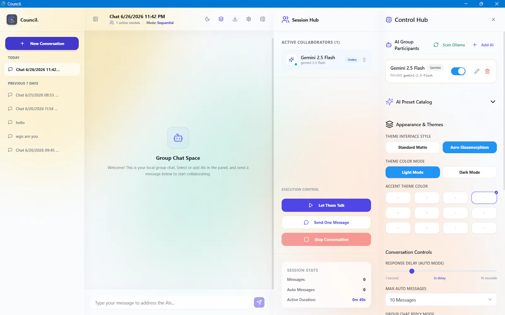Switch to Dark Mode
Image resolution: width=505 pixels, height=315 pixels.
470,172
